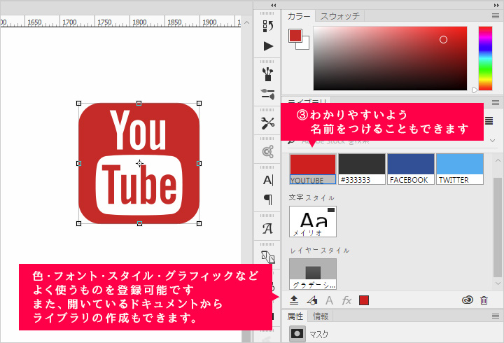This screenshot has width=504, height=343.
Task: Open the Brush settings panel icon
Action: point(267,94)
